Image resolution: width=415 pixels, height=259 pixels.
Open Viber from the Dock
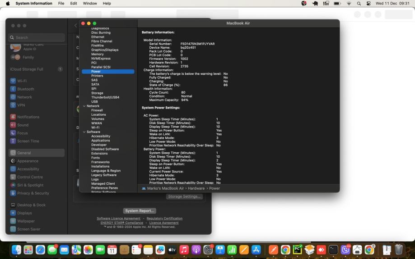pos(345,250)
